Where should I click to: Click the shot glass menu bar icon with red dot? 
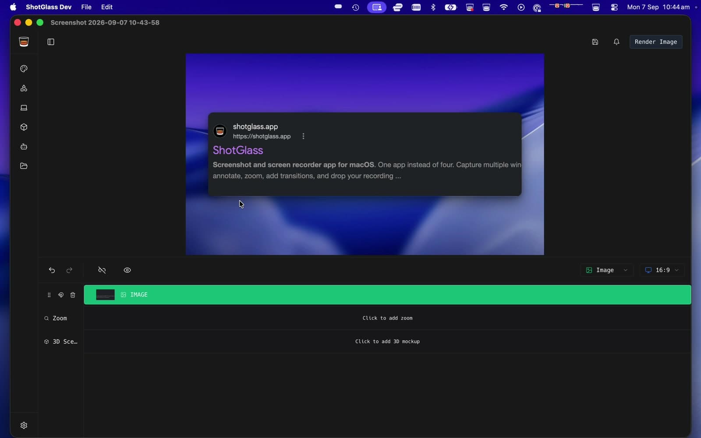pyautogui.click(x=470, y=7)
